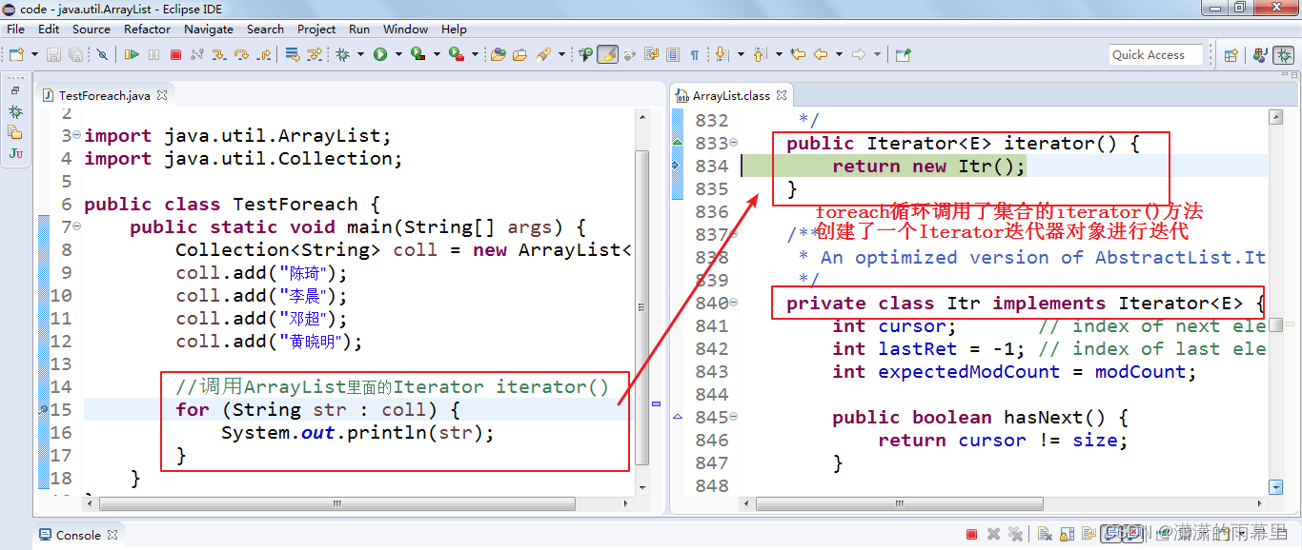Click the Debug bug icon in toolbar
This screenshot has width=1302, height=550.
pyautogui.click(x=342, y=55)
